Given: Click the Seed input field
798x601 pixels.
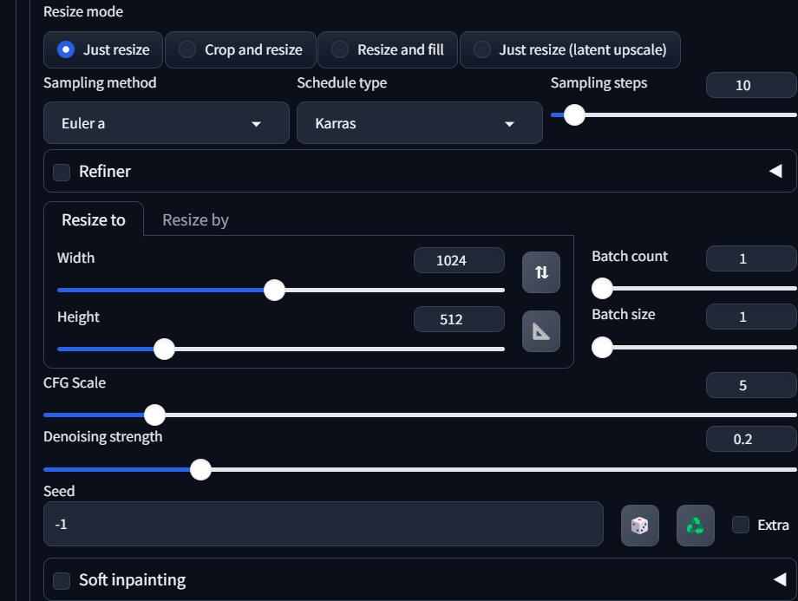Looking at the screenshot, I should click(x=323, y=525).
